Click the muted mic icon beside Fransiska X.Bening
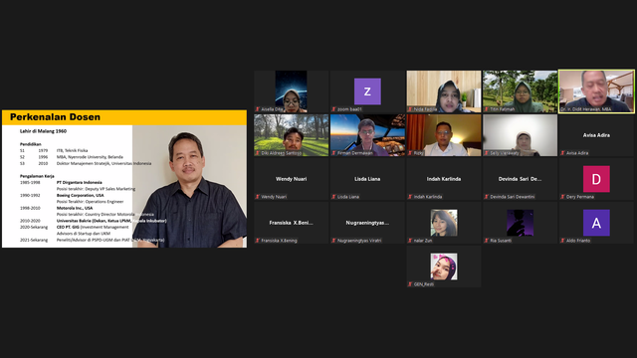This screenshot has width=637, height=358. pyautogui.click(x=257, y=241)
